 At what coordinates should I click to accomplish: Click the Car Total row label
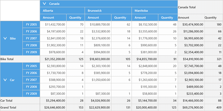(x=20, y=101)
